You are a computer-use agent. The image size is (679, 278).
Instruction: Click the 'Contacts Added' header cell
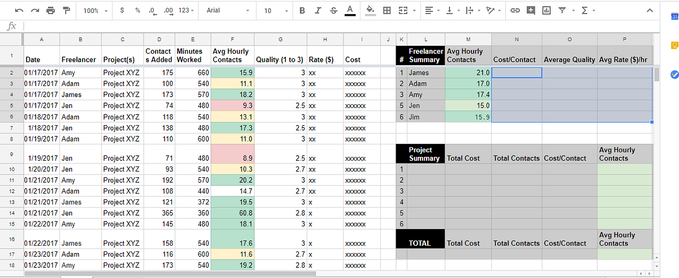click(x=160, y=55)
